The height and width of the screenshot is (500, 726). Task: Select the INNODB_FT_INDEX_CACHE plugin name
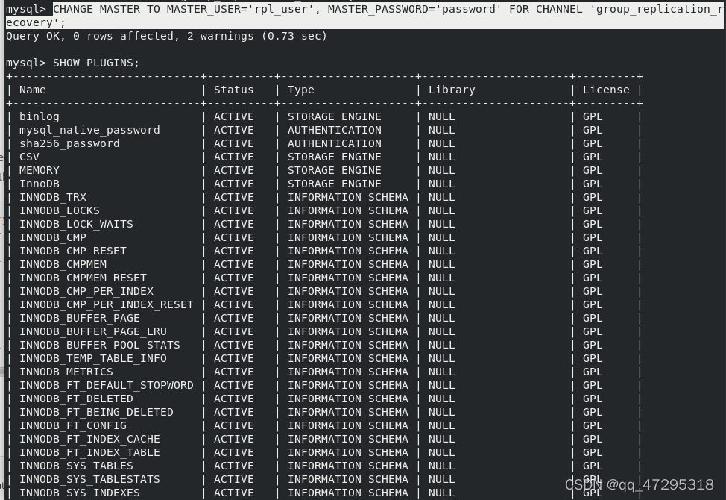click(x=89, y=440)
